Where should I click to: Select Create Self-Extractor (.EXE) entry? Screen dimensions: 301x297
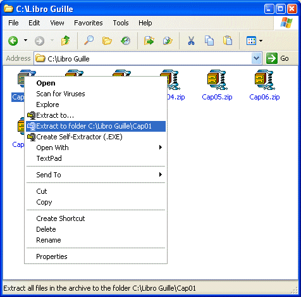pyautogui.click(x=96, y=137)
